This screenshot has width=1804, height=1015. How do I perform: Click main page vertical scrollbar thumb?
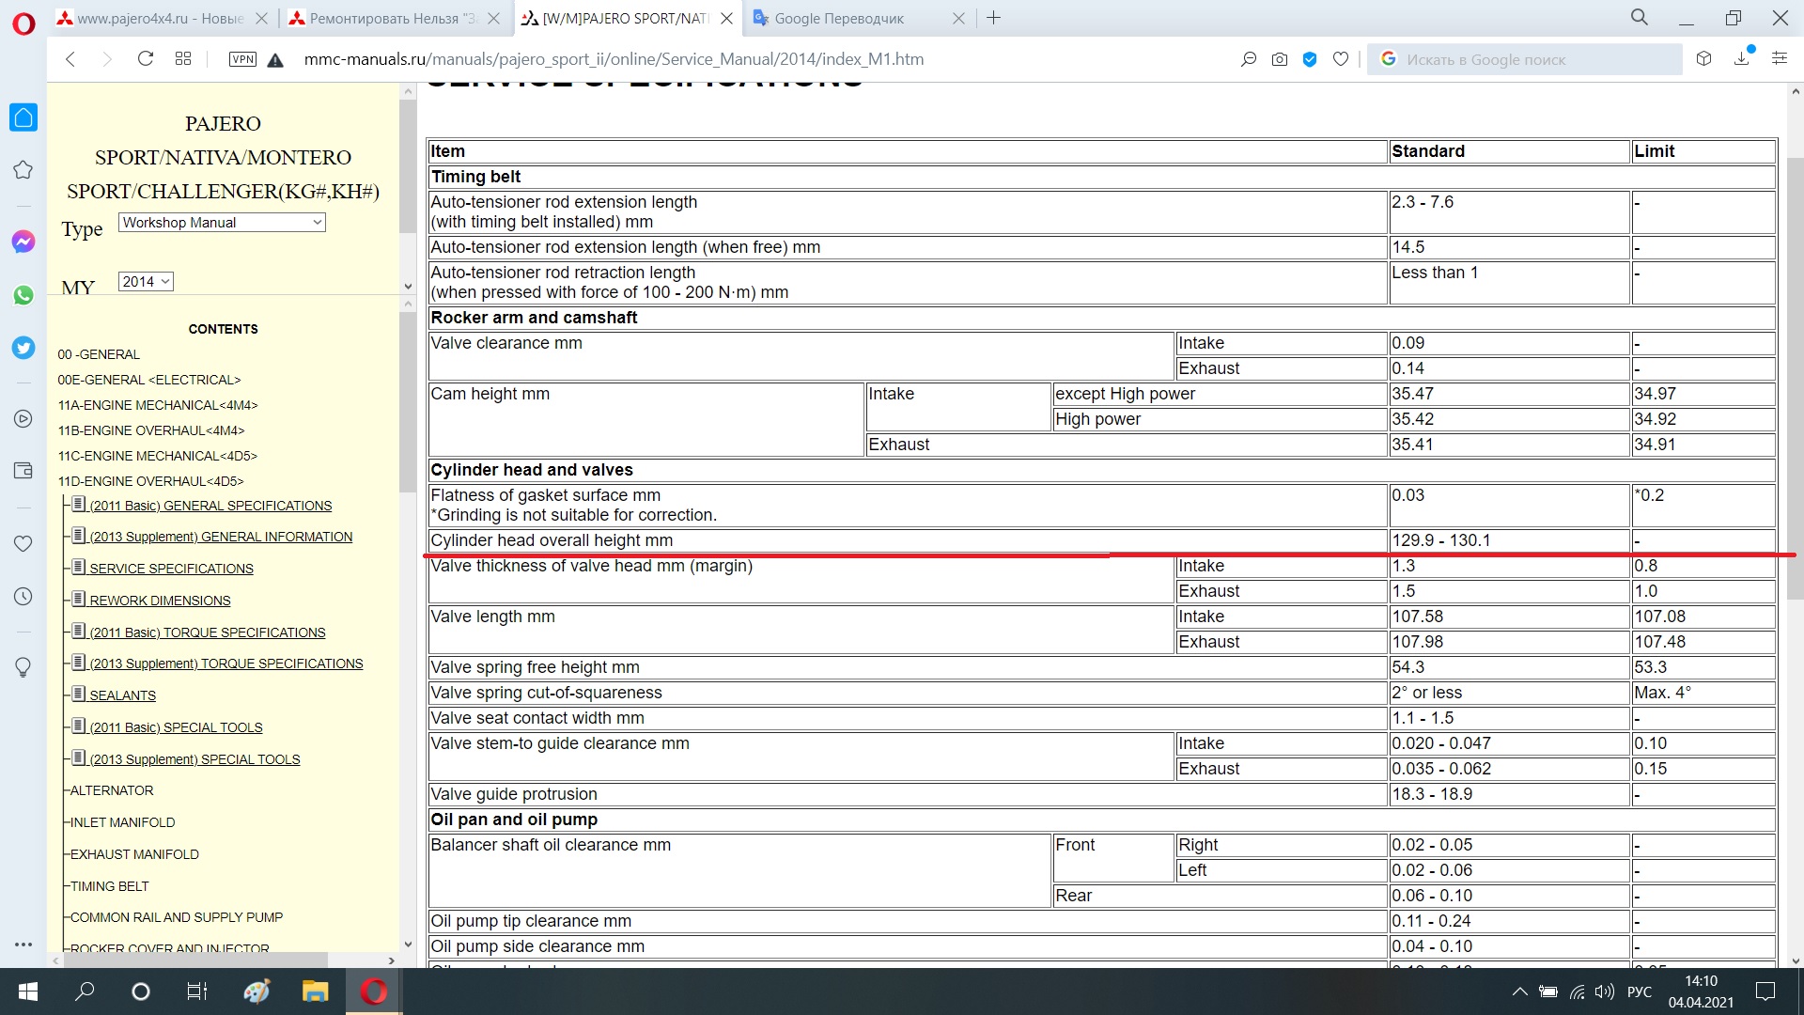coord(1795,376)
